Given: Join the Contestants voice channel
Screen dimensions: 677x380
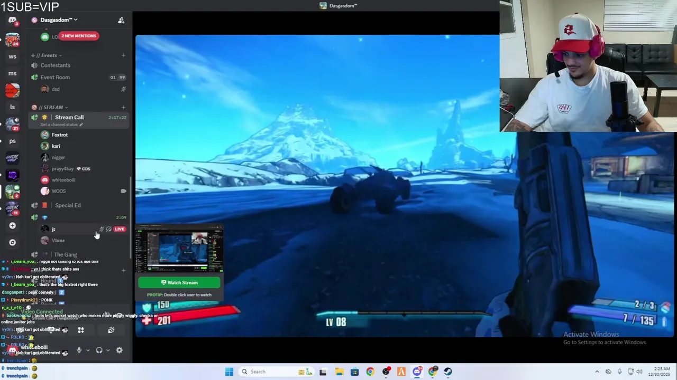Looking at the screenshot, I should click(x=78, y=65).
